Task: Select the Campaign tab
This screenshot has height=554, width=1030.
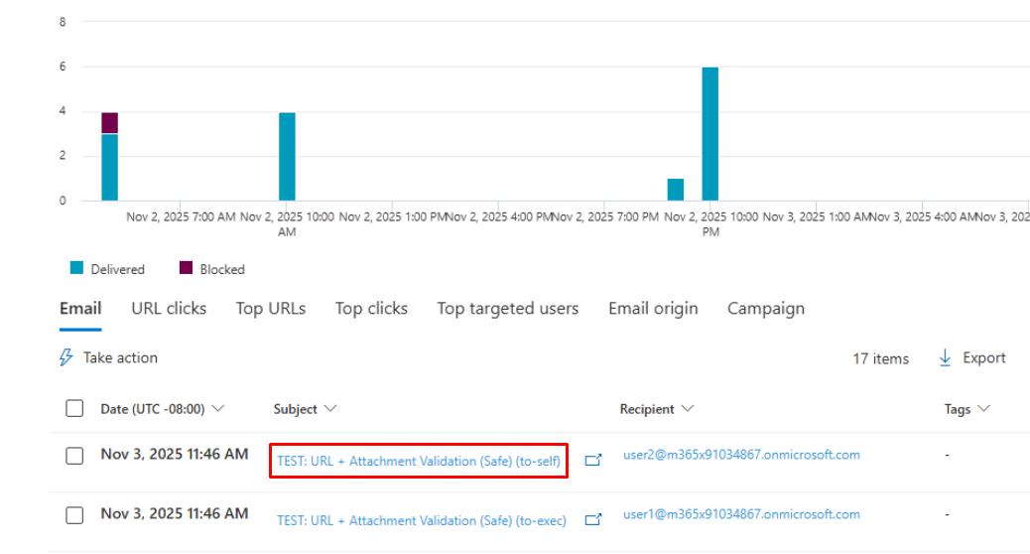Action: (x=765, y=309)
